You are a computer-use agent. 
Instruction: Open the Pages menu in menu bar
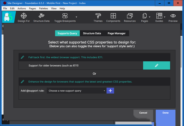point(33,9)
